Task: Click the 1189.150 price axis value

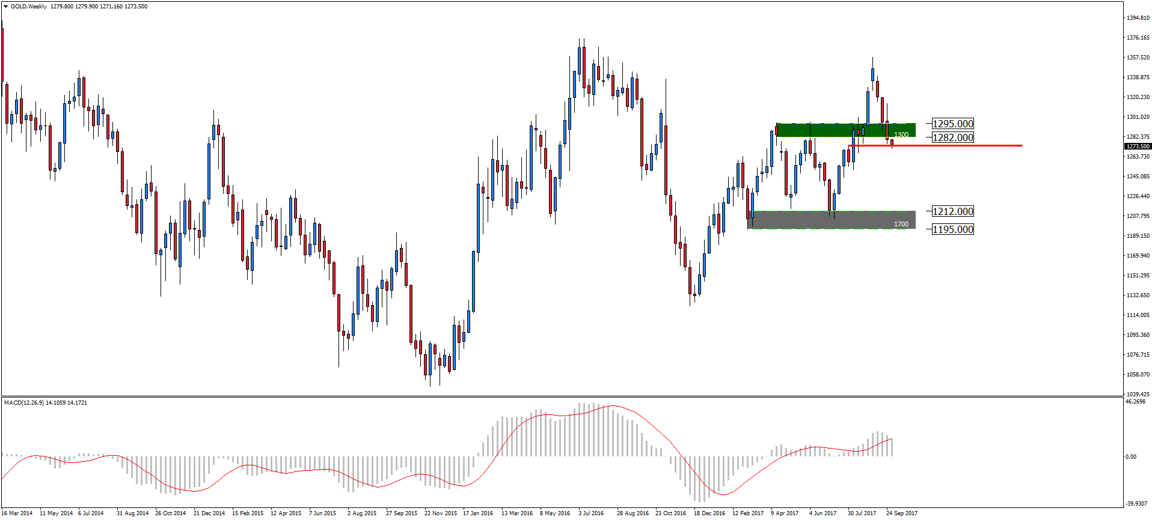Action: (1138, 236)
